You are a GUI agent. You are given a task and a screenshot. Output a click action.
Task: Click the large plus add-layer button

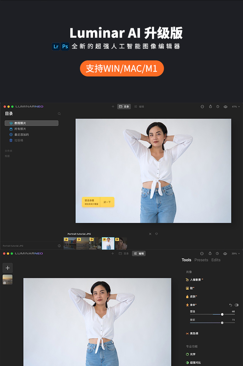tap(8, 268)
